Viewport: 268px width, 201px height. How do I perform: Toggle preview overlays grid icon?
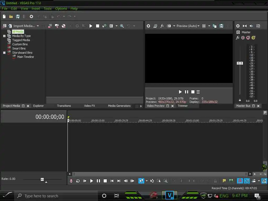tap(204, 26)
